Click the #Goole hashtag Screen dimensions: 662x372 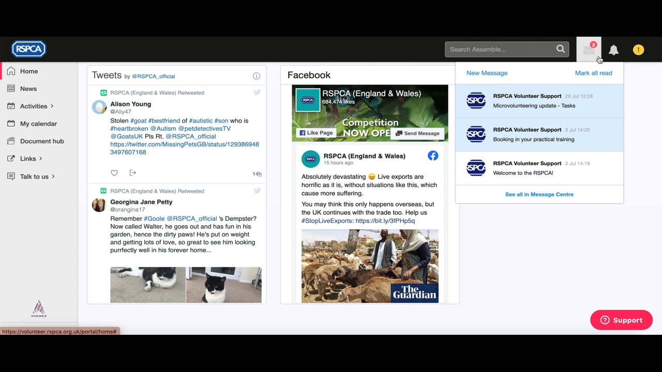[154, 219]
